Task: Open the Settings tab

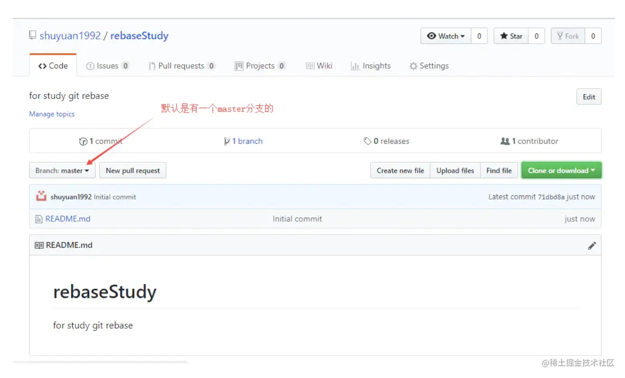Action: [429, 66]
